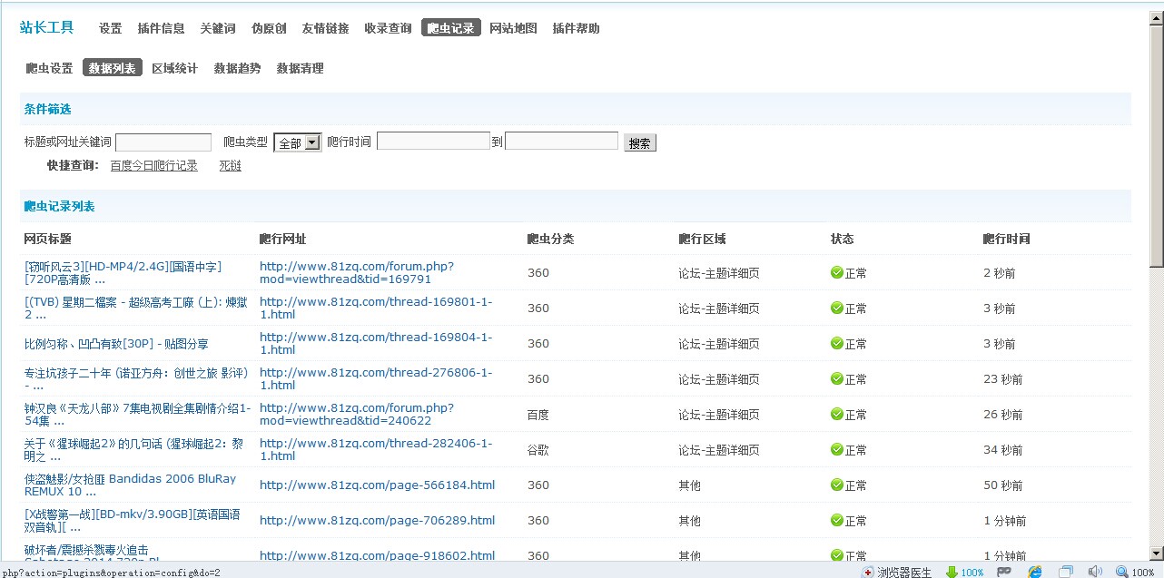The height and width of the screenshot is (578, 1164).
Task: Open title link 侠盗魅影/女抢匪 Bandidas
Action: [x=130, y=485]
